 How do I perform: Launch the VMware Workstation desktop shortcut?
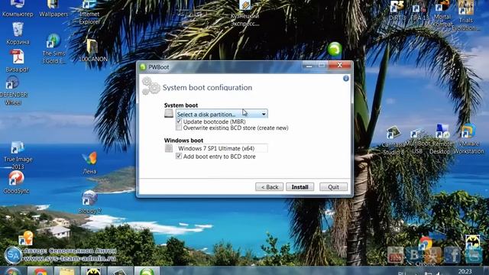468,139
